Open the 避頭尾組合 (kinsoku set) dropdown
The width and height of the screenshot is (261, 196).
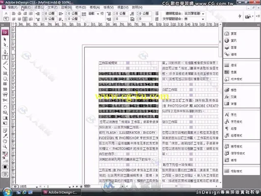coord(203,14)
